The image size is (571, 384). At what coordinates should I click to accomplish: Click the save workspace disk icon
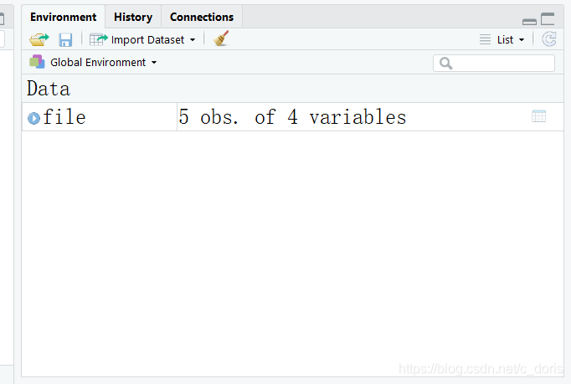coord(65,39)
